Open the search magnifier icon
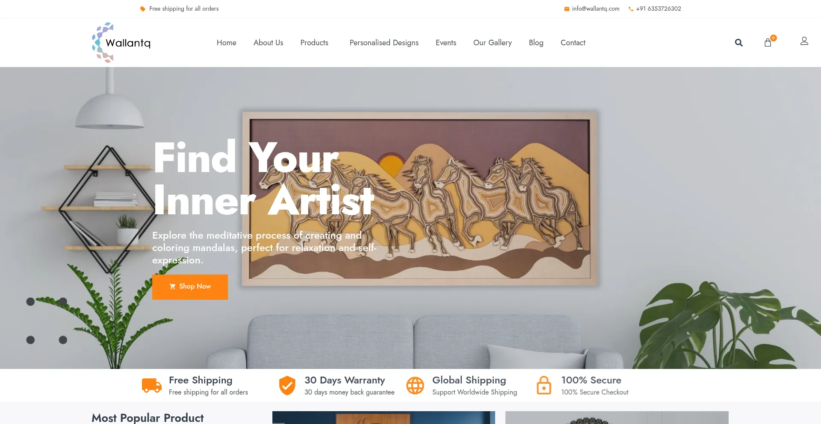Image resolution: width=821 pixels, height=424 pixels. click(738, 43)
